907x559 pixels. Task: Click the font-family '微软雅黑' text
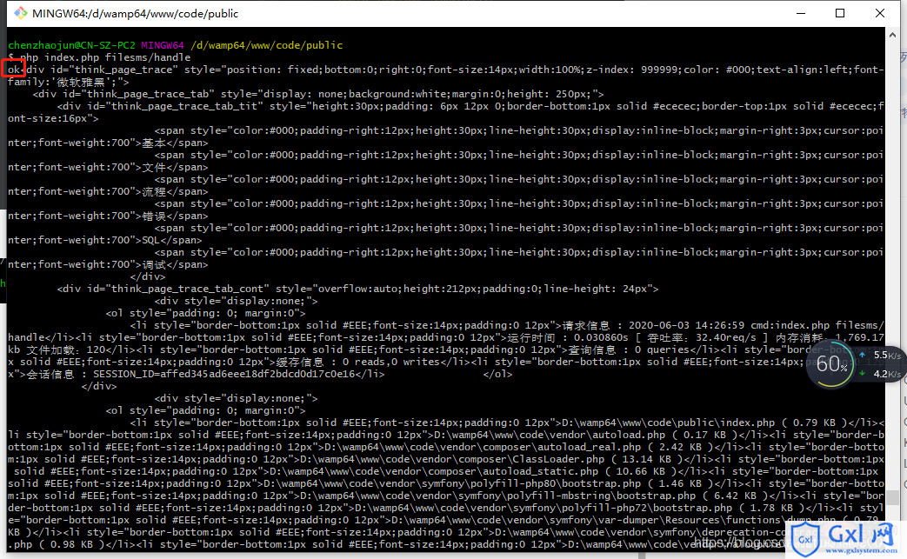[x=81, y=82]
